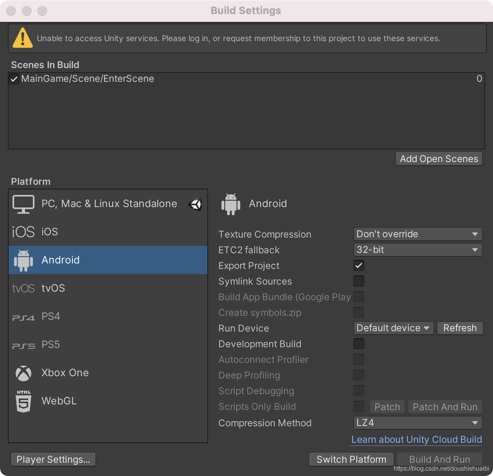Change Compression Method via LZ4 dropdown

point(417,423)
